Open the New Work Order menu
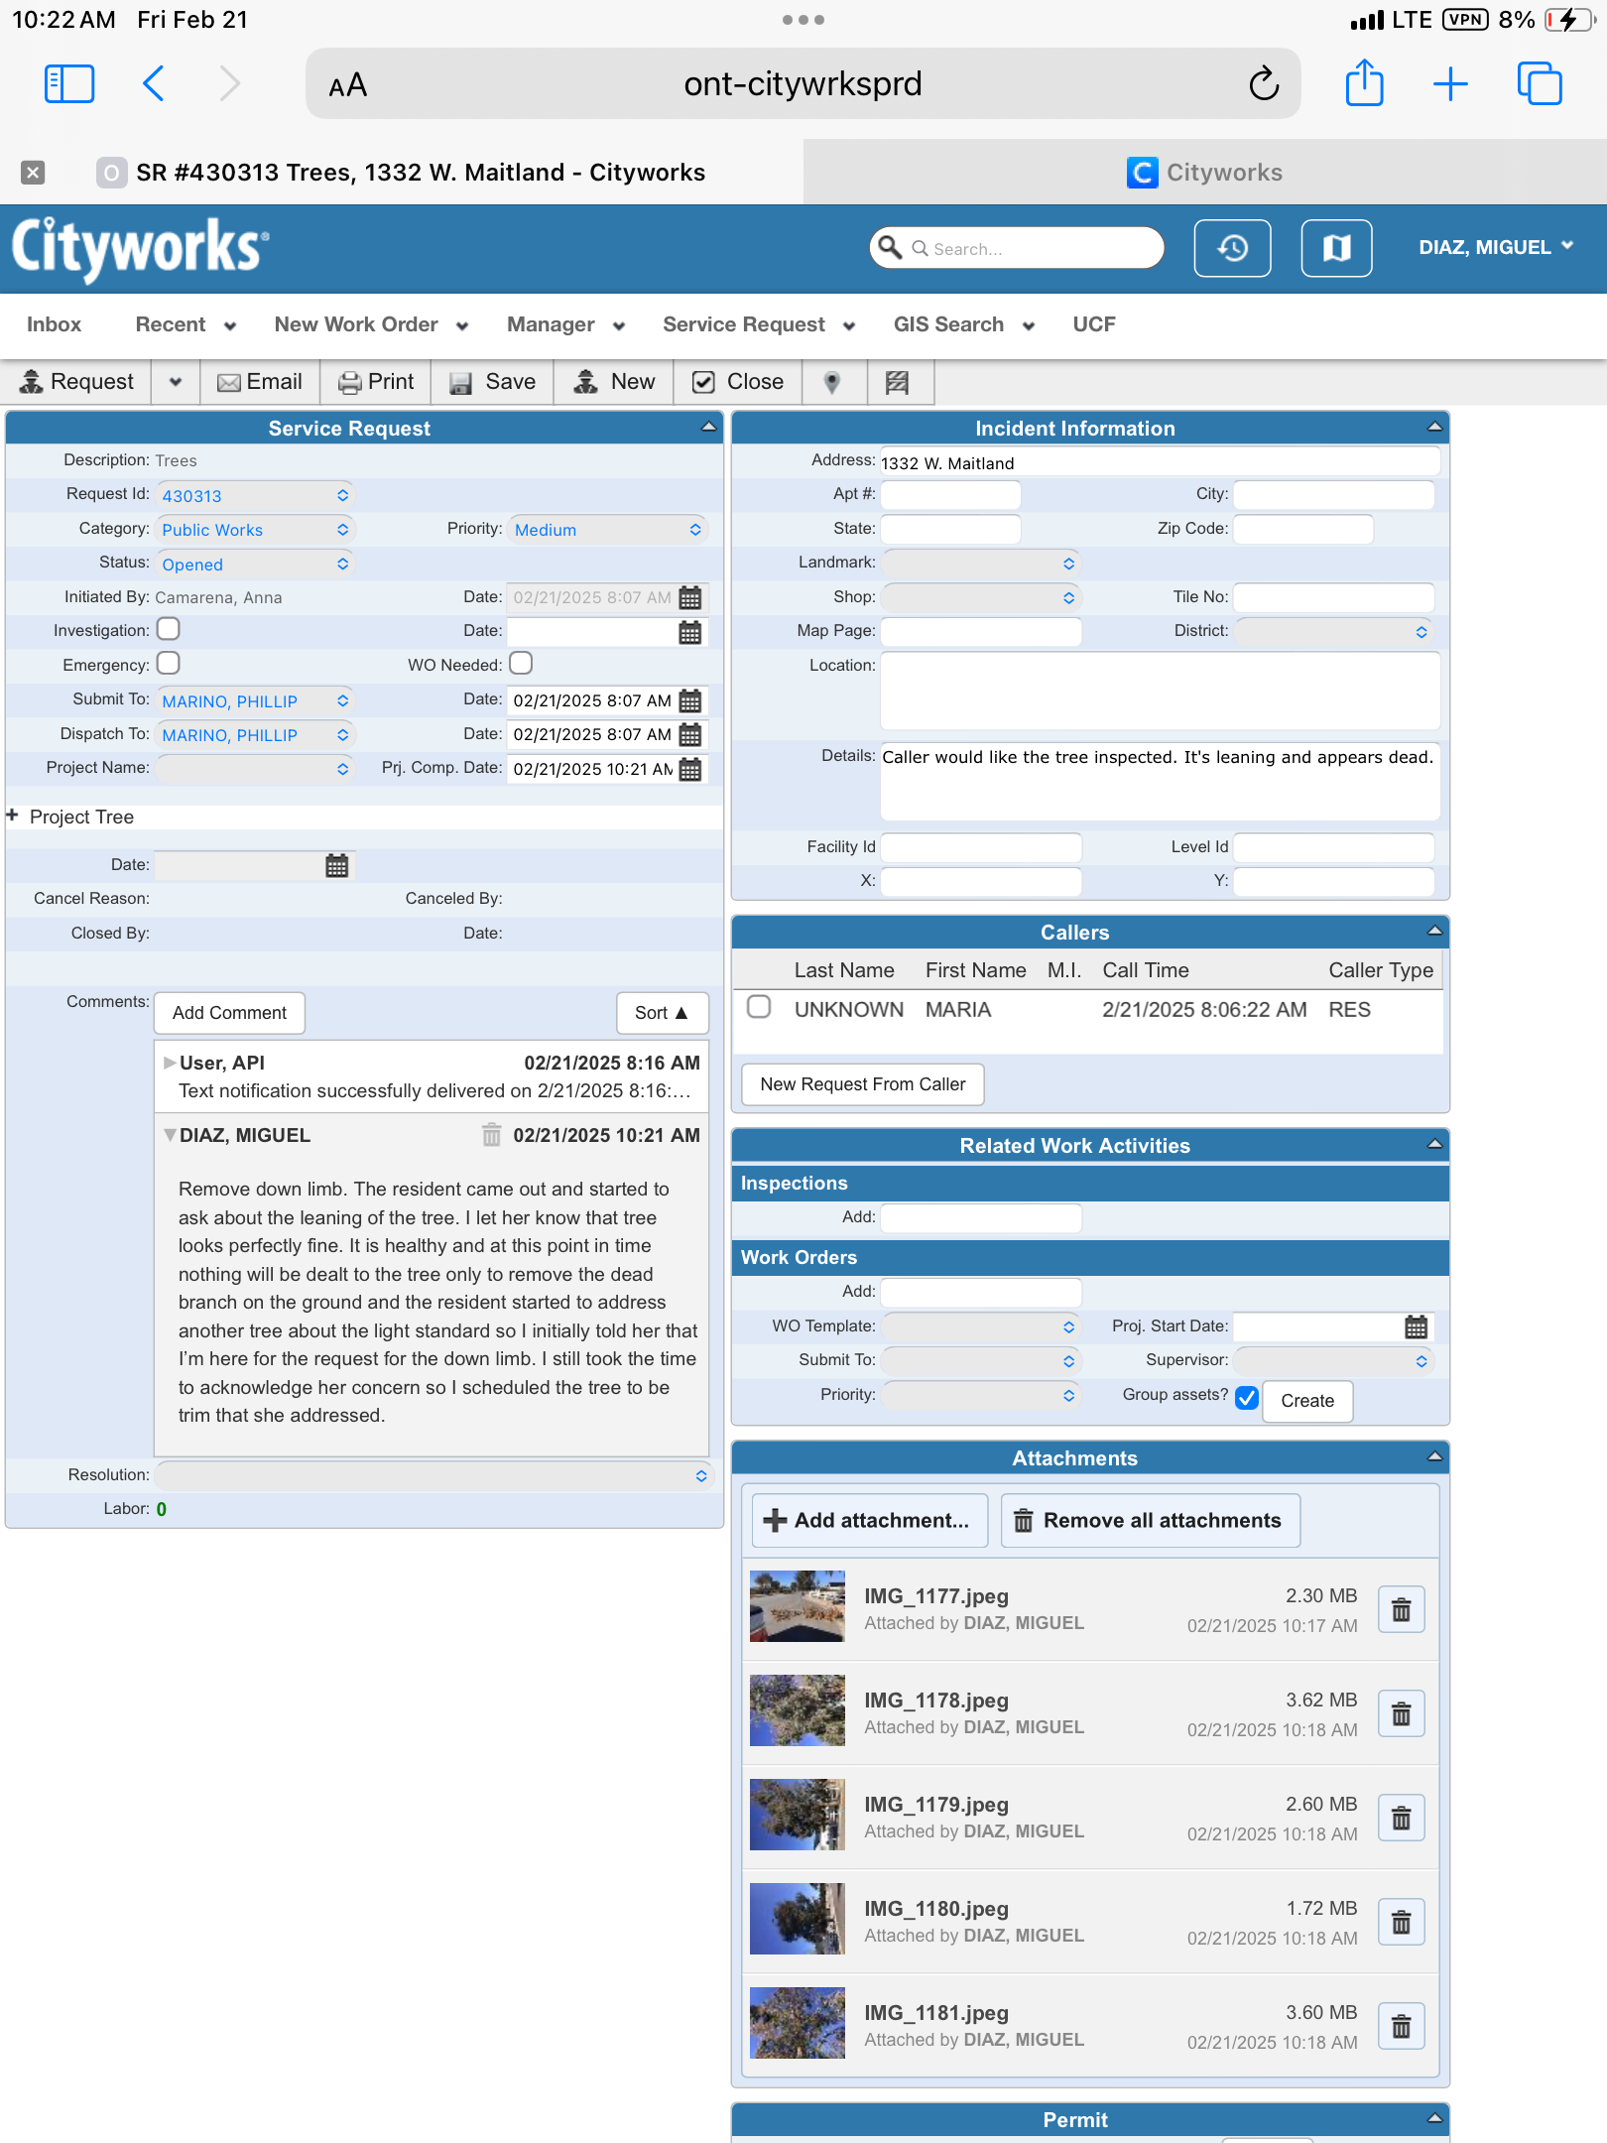Viewport: 1607px width, 2143px height. point(371,324)
